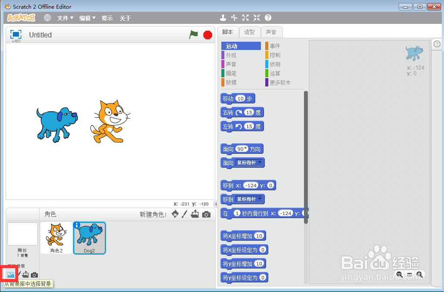Switch to the 造型 tab
The image size is (444, 292).
pos(250,32)
